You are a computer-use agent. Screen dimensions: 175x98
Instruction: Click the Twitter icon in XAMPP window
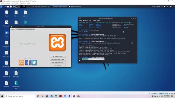click(34, 63)
